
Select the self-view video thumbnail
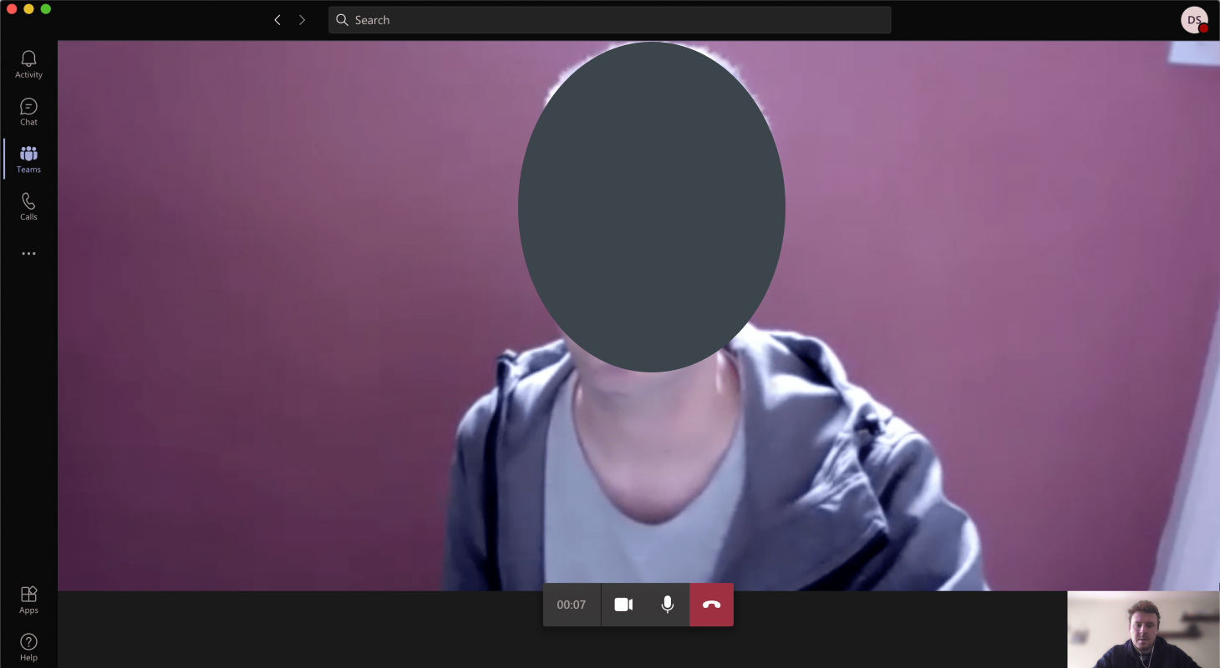pos(1143,630)
